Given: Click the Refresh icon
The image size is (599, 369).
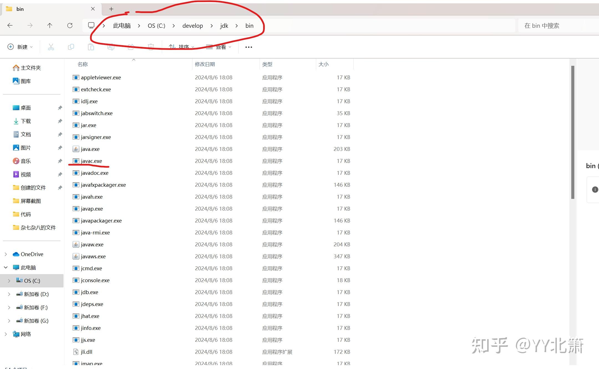Looking at the screenshot, I should [70, 26].
